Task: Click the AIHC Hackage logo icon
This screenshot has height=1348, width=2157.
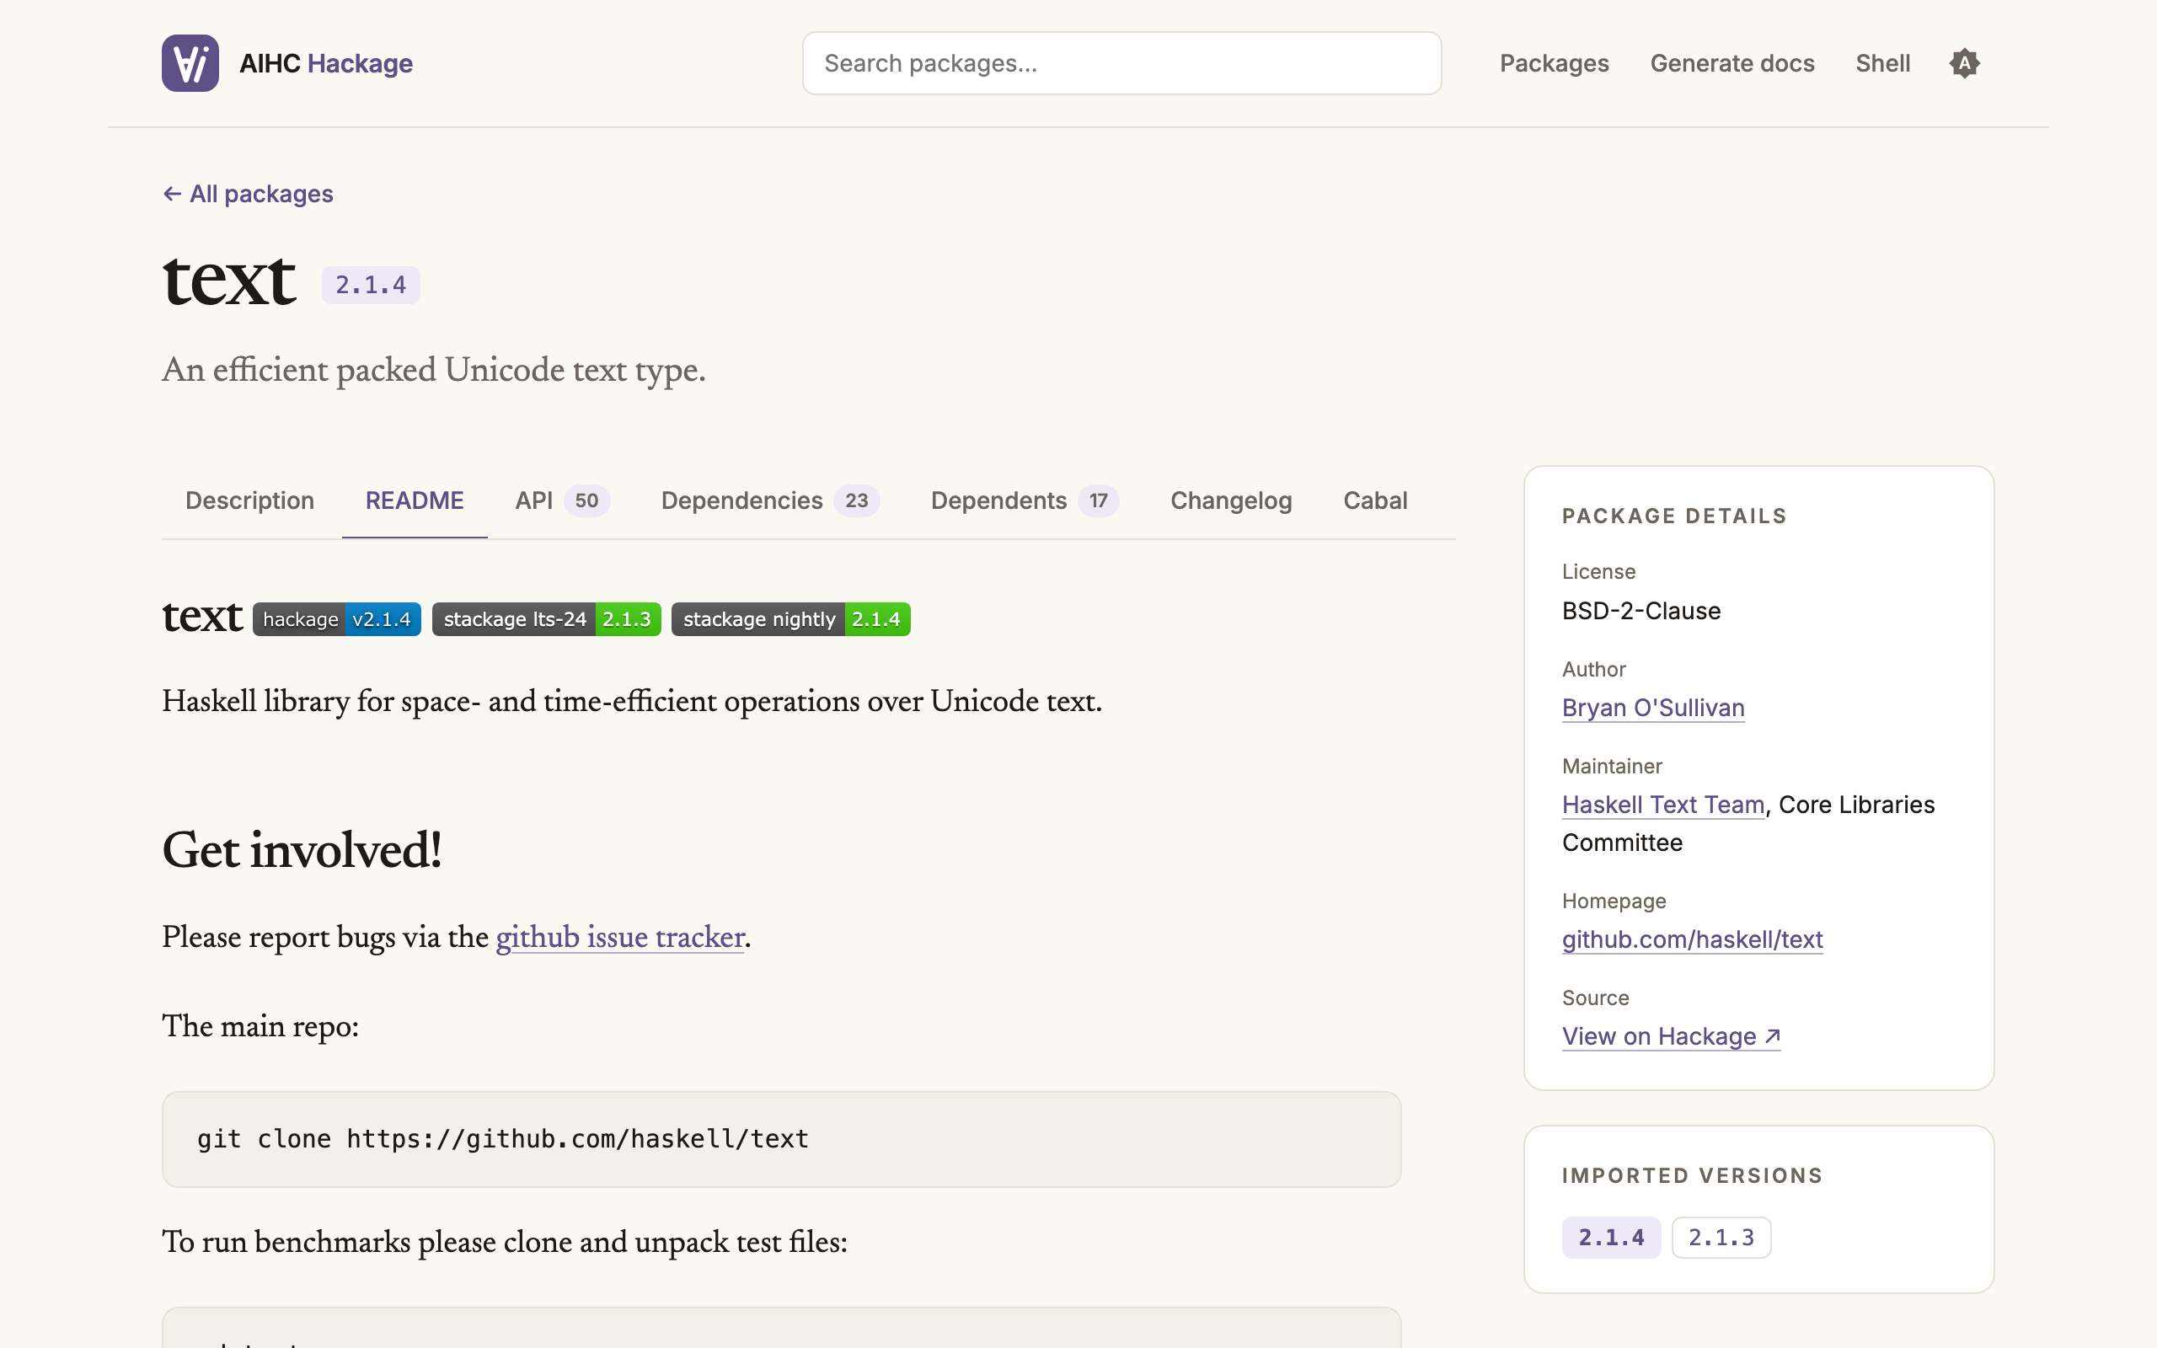Action: [190, 63]
